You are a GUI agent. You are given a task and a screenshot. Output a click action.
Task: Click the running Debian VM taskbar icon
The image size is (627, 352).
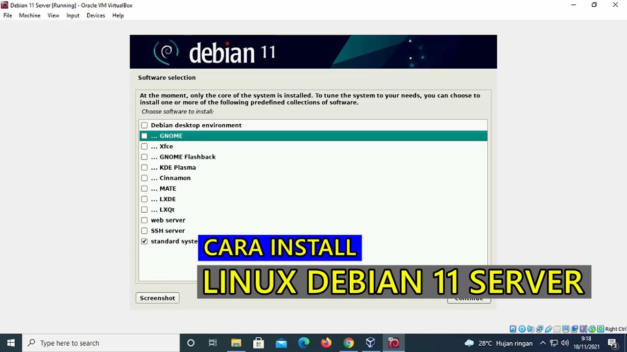point(393,343)
